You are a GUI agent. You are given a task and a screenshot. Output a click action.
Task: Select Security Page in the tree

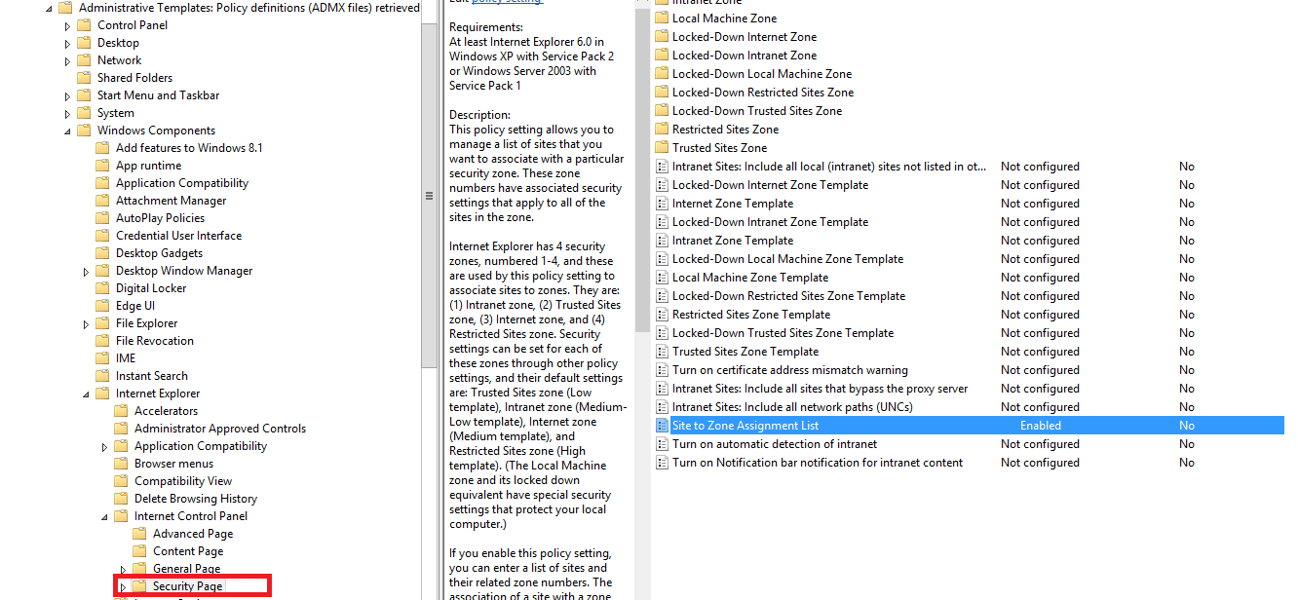(188, 586)
